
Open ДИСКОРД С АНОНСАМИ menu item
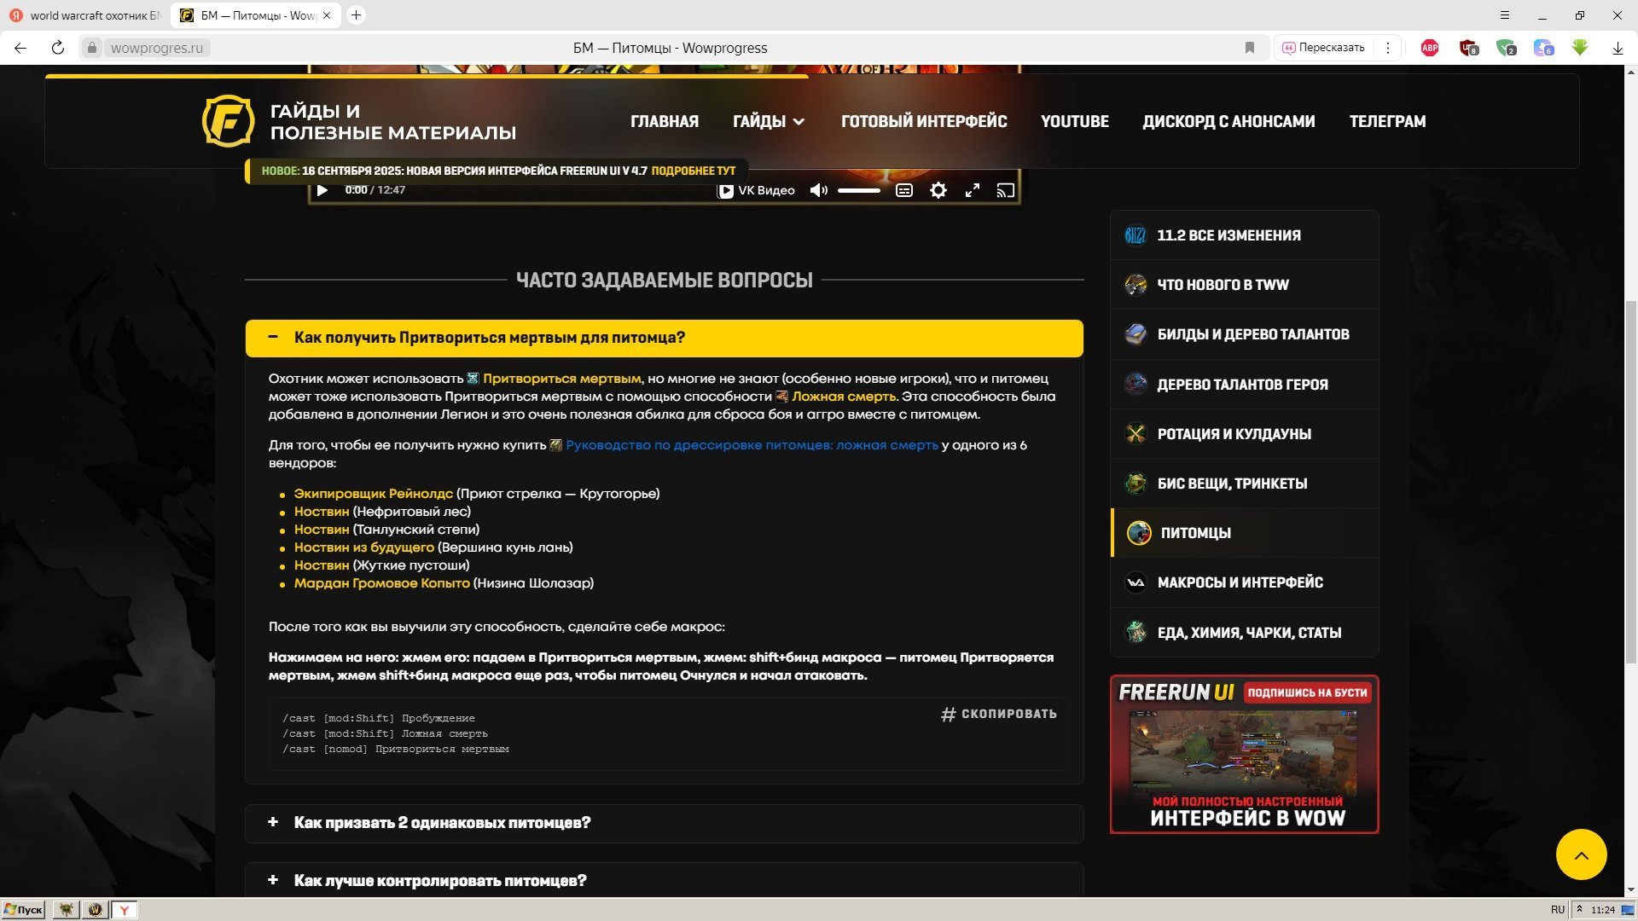(1228, 121)
